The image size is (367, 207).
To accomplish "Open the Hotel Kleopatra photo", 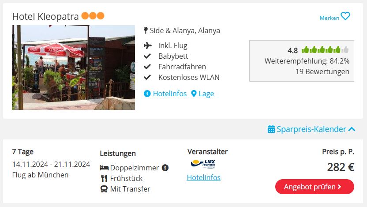I will pyautogui.click(x=74, y=68).
